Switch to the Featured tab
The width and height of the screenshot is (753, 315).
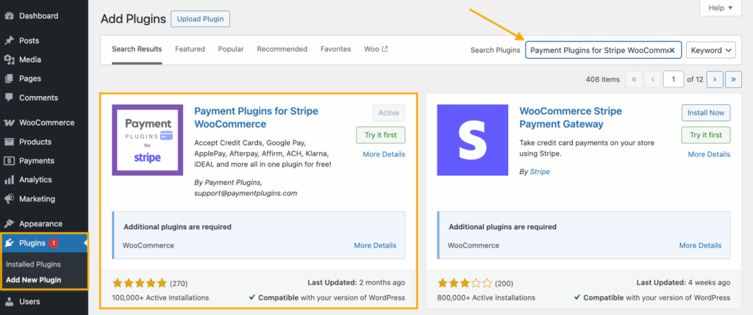pos(190,49)
